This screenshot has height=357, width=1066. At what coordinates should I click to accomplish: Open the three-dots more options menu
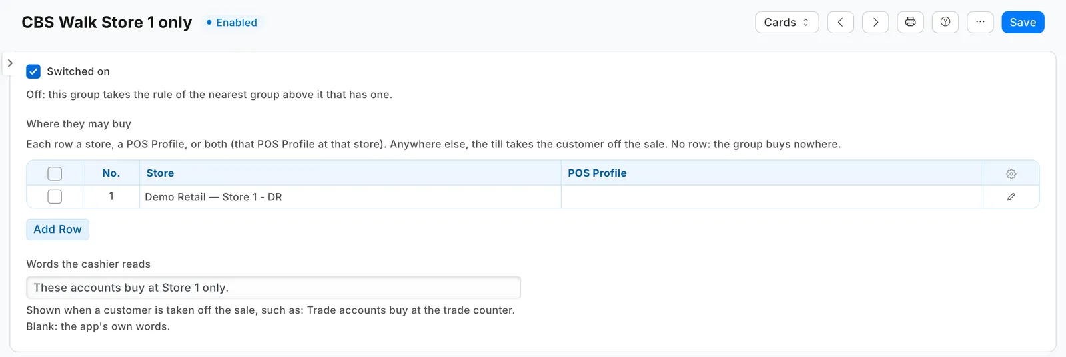980,22
